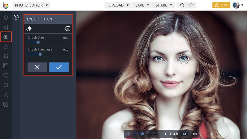Click the clear brush strokes backspace icon
The height and width of the screenshot is (139, 247).
coord(67,29)
